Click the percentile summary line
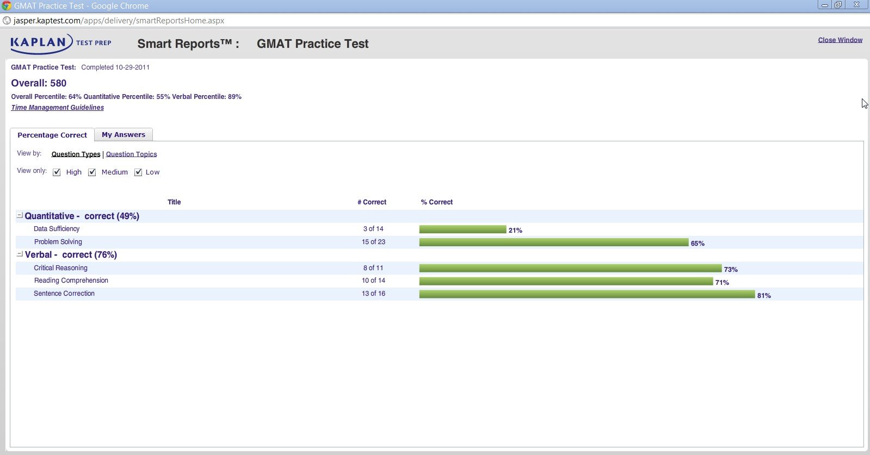 pos(126,97)
